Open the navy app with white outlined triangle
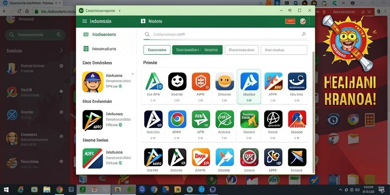The height and width of the screenshot is (195, 390). coord(153,119)
